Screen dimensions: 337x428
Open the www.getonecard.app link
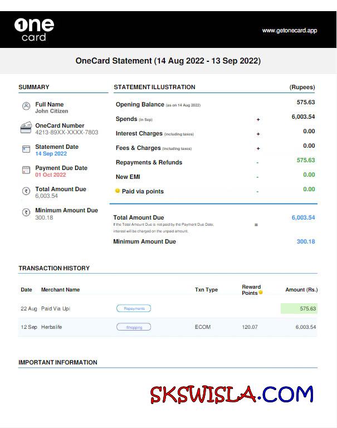pyautogui.click(x=289, y=31)
